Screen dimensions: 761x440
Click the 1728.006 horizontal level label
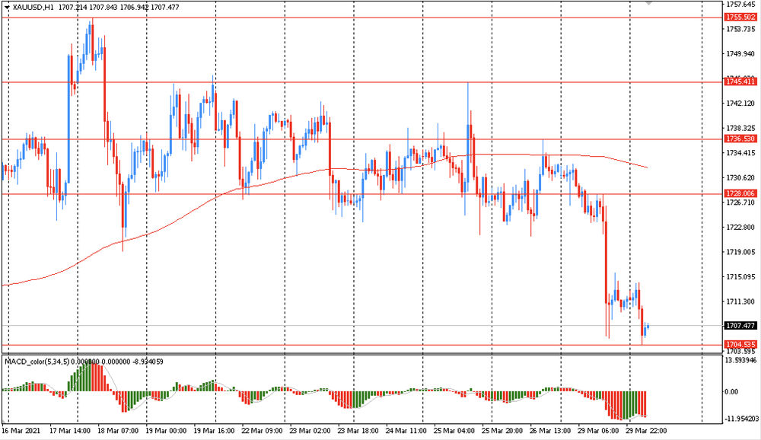click(739, 194)
